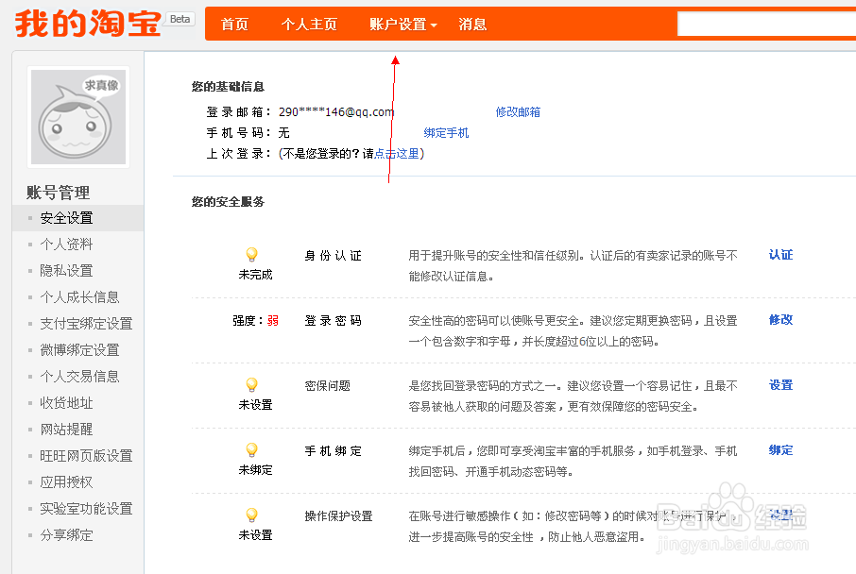Open 应用授权 in the sidebar
Viewport: 856px width, 574px height.
66,482
